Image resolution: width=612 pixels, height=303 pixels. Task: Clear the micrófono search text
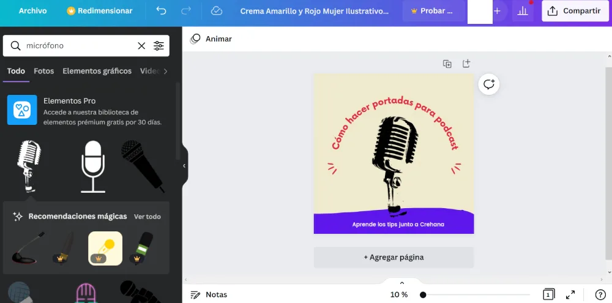pyautogui.click(x=141, y=46)
